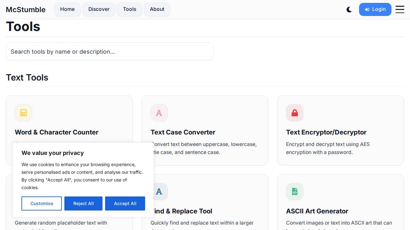Select the calculator icon on Word & Character Counter

pos(23,113)
